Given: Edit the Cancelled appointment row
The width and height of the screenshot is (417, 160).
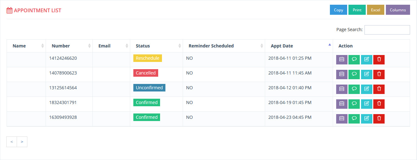Looking at the screenshot, I should [366, 74].
